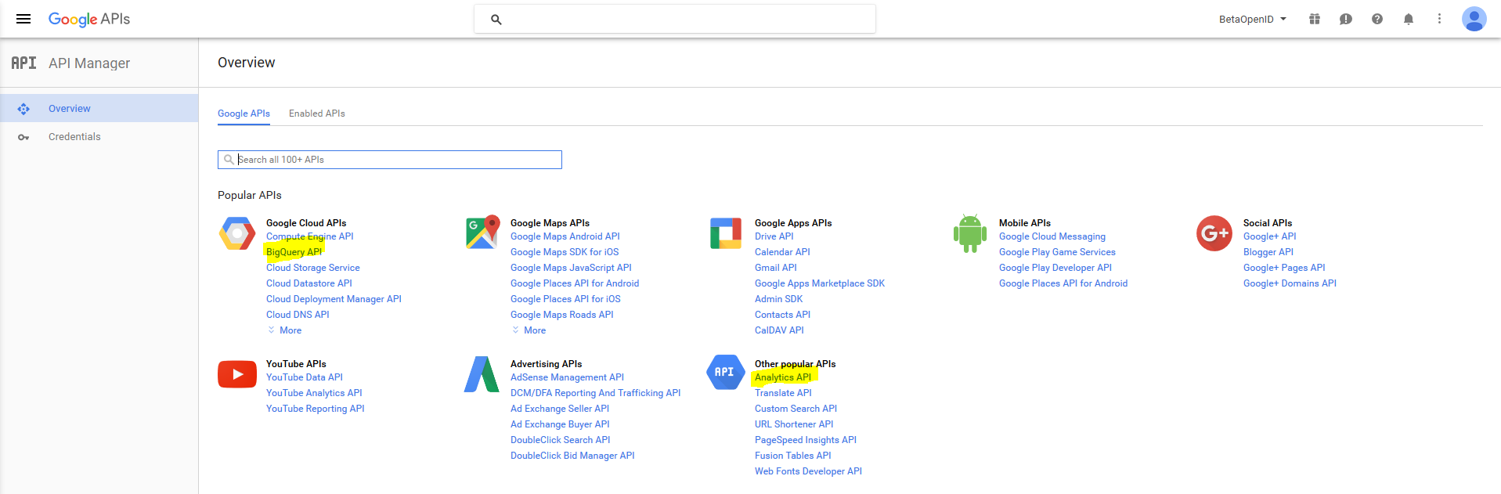Open the Google Apps Marketplace SDK link
This screenshot has height=494, width=1501.
click(x=820, y=283)
